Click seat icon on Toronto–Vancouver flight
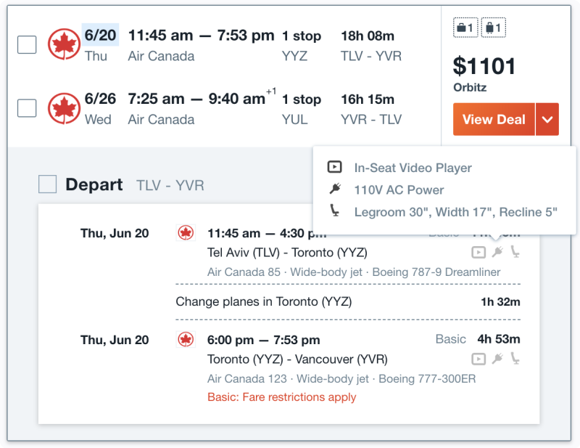The height and width of the screenshot is (448, 580). (x=515, y=358)
